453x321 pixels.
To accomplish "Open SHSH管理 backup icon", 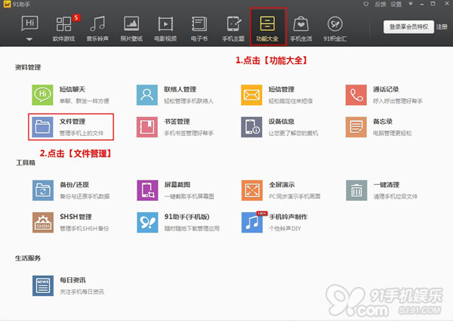I will coord(43,222).
